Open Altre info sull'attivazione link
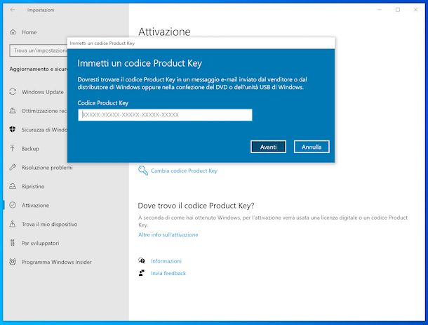428x325 pixels. click(168, 234)
